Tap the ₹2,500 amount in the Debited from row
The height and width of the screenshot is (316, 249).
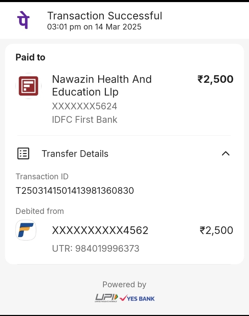click(216, 231)
